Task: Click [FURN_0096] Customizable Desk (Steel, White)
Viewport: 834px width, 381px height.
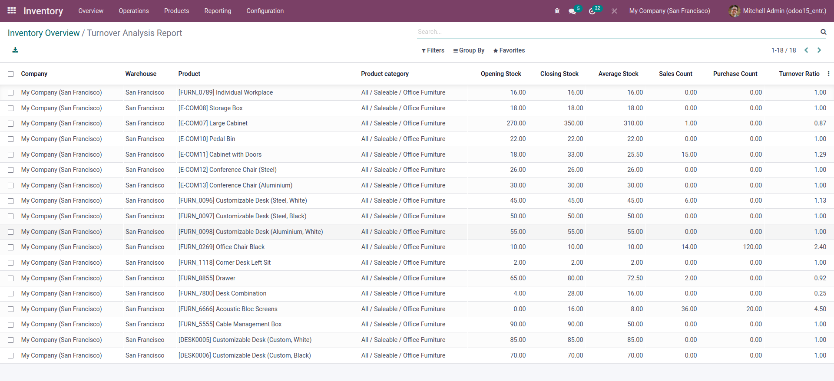Action: pos(242,200)
